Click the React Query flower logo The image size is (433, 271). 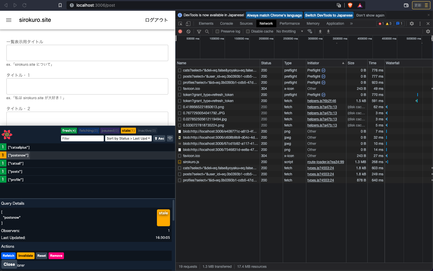click(7, 134)
